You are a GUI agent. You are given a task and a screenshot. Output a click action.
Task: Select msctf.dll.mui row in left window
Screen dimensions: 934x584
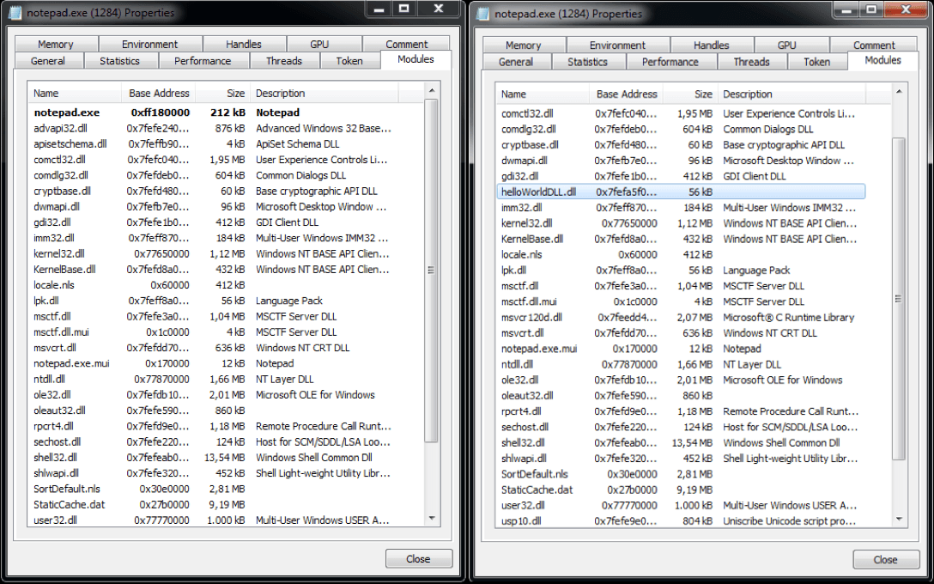[213, 332]
